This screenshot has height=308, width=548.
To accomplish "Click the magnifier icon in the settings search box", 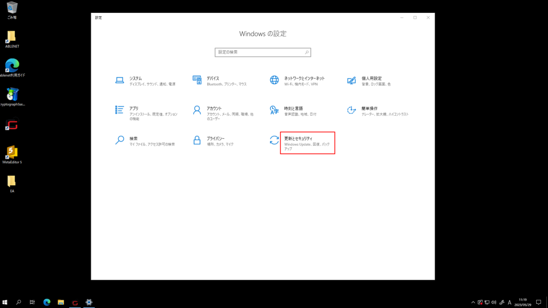I will click(x=307, y=52).
